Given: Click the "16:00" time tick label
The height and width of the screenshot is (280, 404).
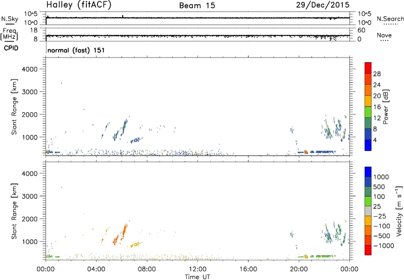Looking at the screenshot, I should (x=248, y=269).
